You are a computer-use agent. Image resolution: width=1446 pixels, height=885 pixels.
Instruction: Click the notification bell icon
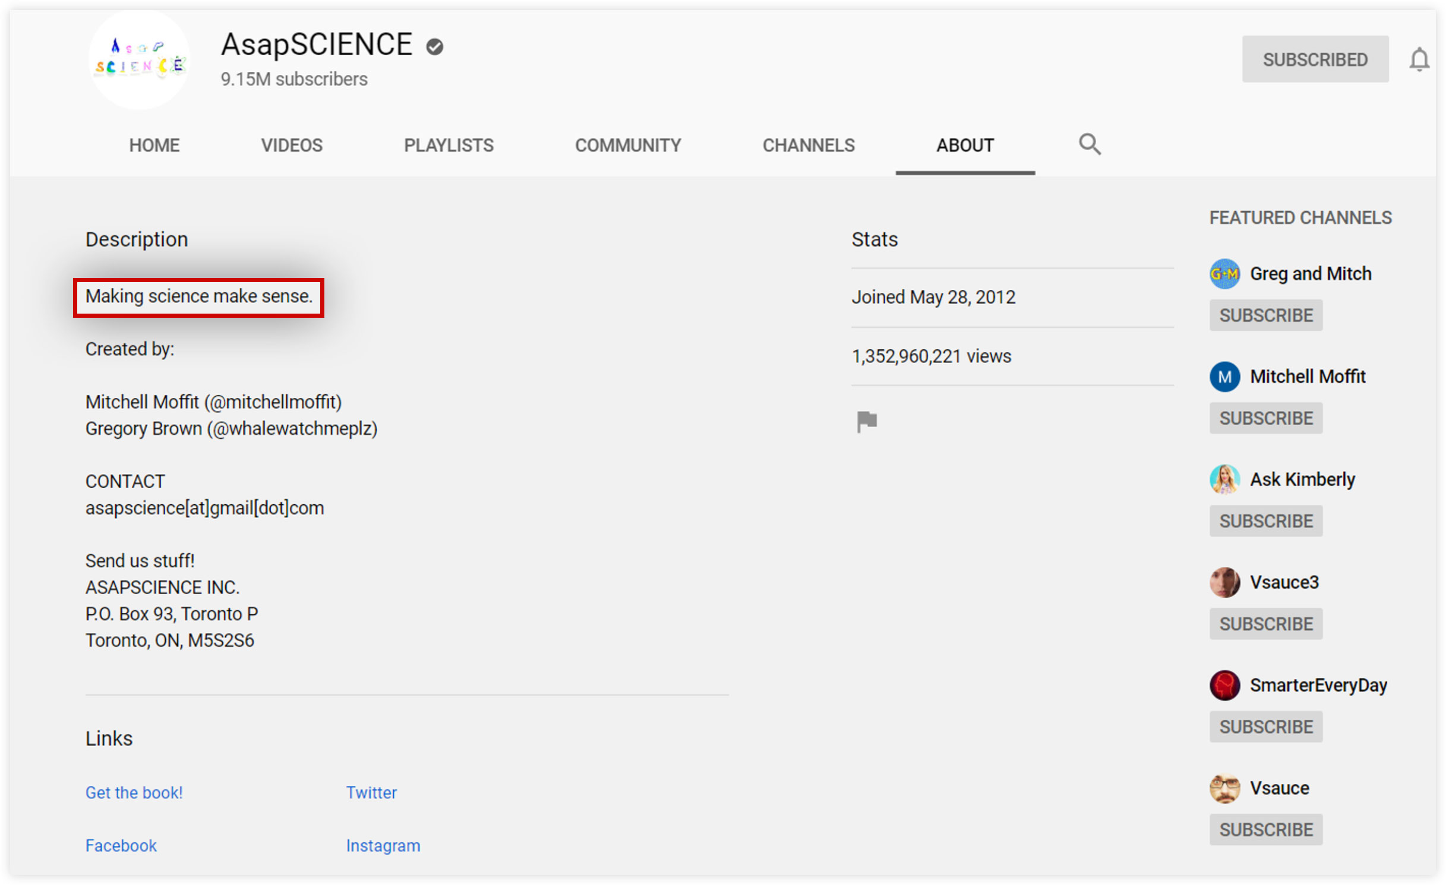(x=1419, y=59)
